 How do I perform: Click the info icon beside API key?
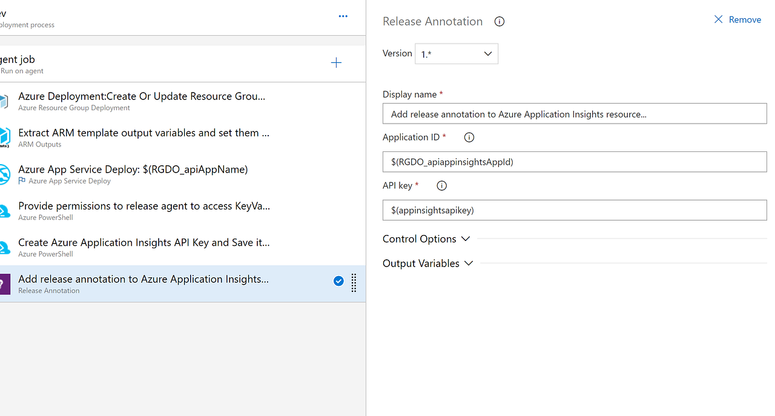tap(441, 185)
